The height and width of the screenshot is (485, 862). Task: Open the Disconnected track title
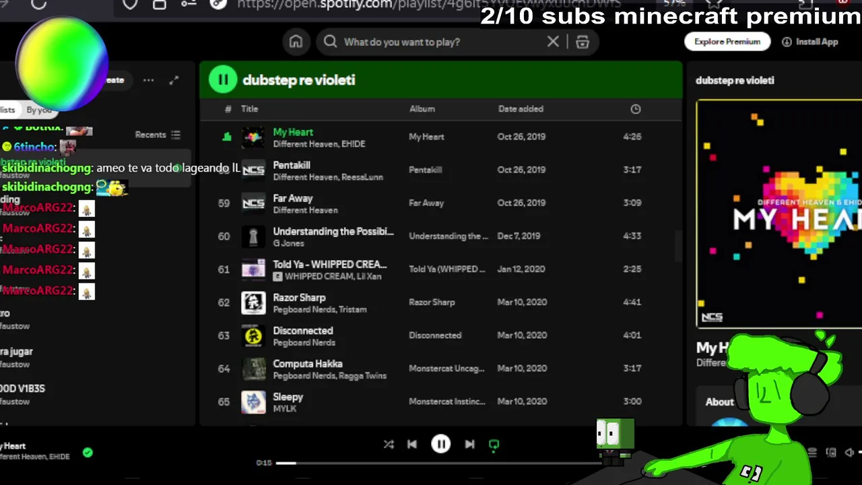point(303,331)
